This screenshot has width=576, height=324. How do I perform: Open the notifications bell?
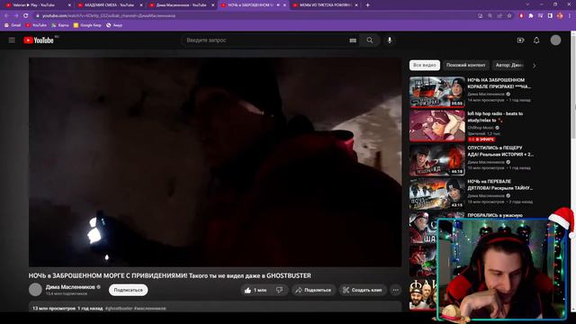[536, 40]
